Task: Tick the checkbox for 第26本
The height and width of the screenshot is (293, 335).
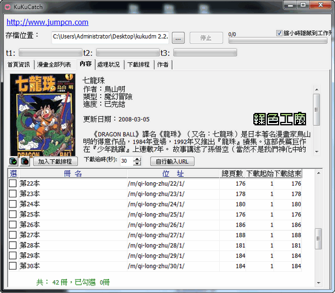Action: (13, 225)
